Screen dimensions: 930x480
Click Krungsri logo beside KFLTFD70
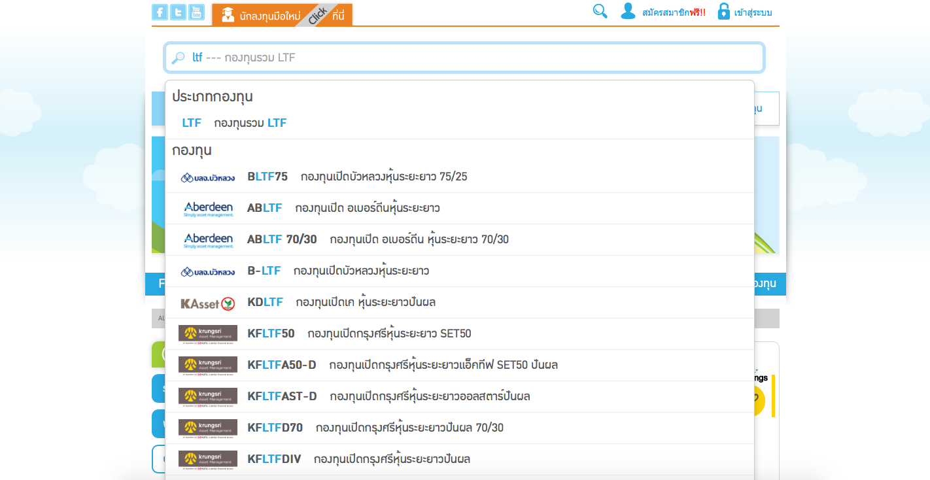pyautogui.click(x=208, y=428)
